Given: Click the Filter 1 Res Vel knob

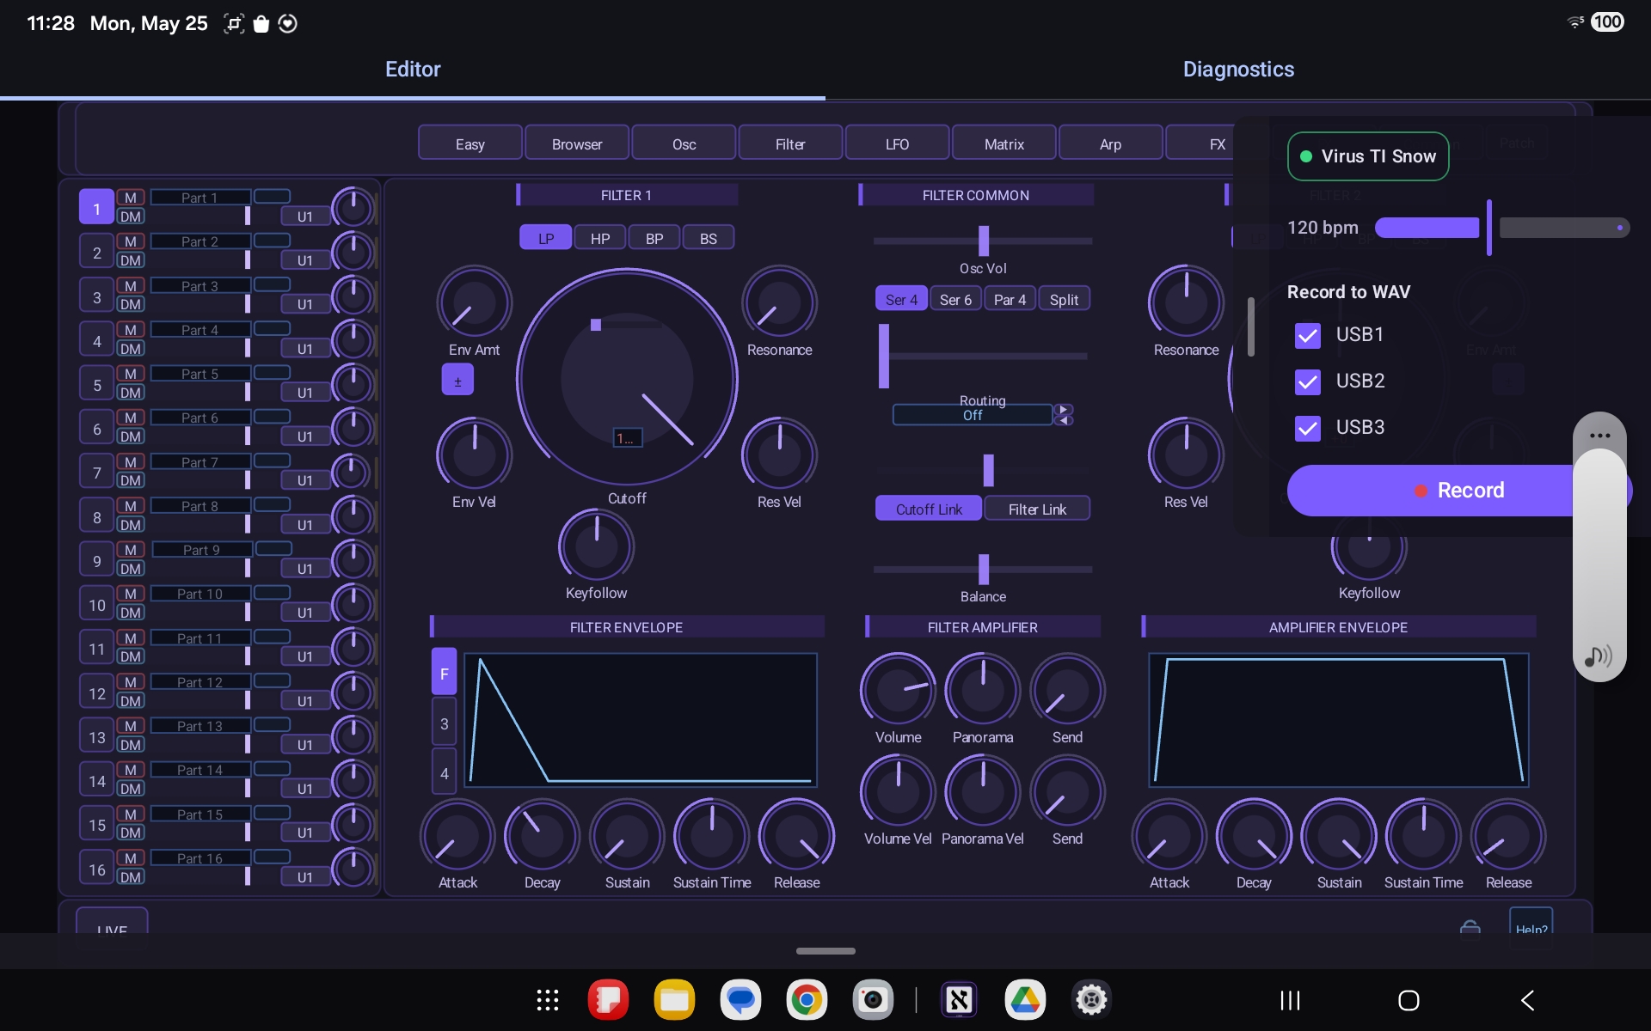Looking at the screenshot, I should [x=779, y=454].
